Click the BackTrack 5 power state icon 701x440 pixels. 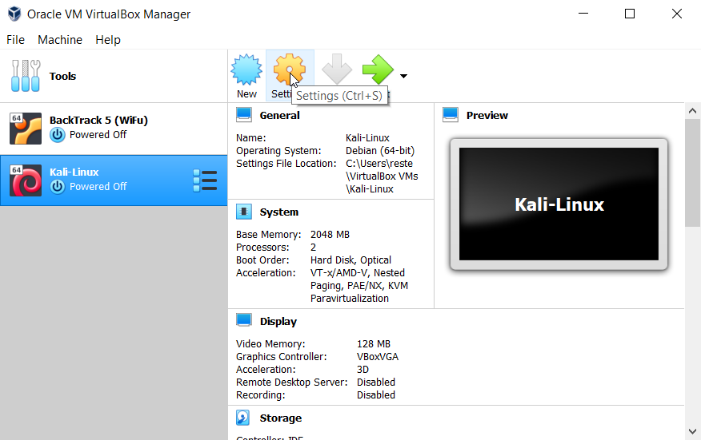click(58, 135)
